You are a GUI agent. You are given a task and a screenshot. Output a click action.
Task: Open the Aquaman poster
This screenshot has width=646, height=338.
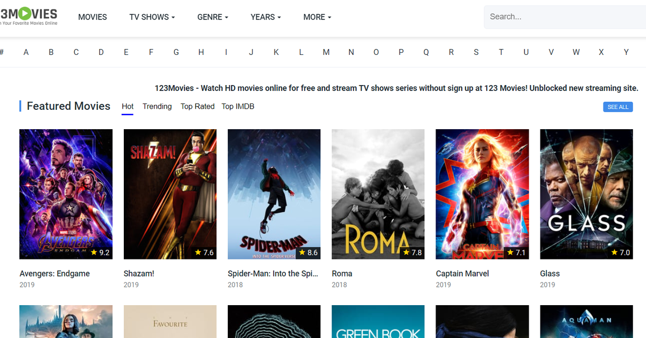coord(586,322)
